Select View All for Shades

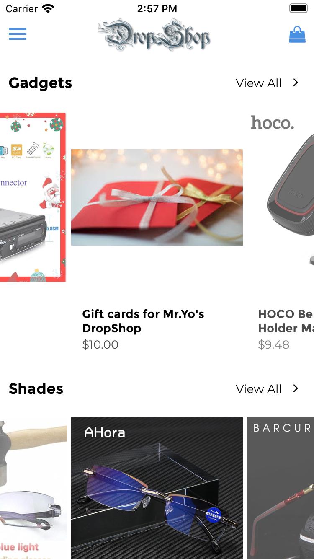tap(258, 389)
